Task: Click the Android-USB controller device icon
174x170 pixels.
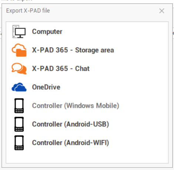Action: click(x=19, y=124)
